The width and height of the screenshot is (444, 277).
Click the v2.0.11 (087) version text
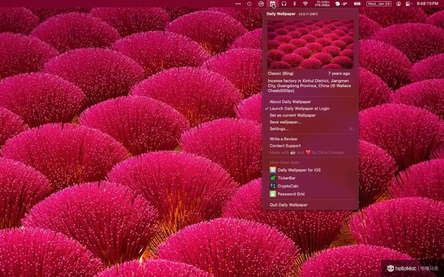click(x=308, y=14)
